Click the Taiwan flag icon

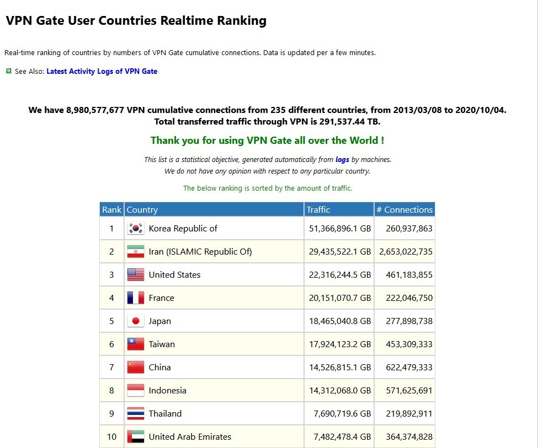(135, 344)
